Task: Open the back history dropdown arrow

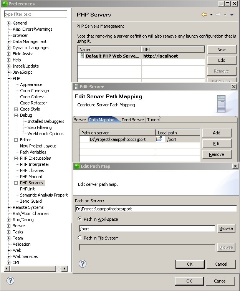Action: (212, 15)
